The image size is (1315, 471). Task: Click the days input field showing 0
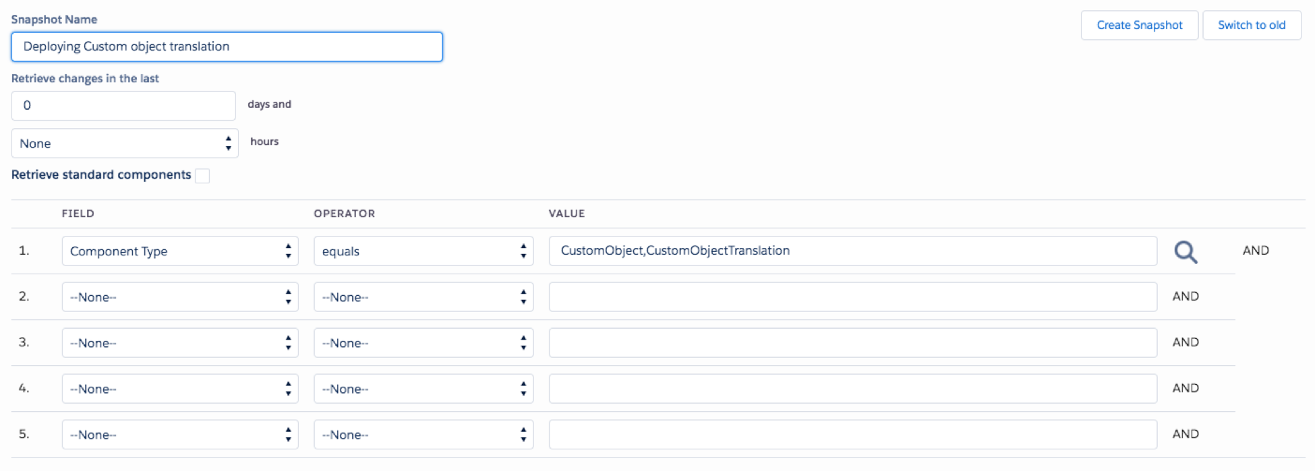[123, 106]
